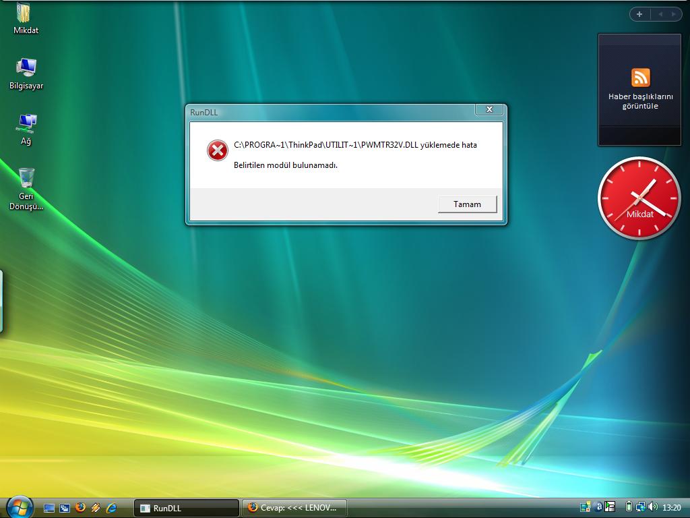The image size is (690, 518).
Task: Select the Bilgisayar desktop icon
Action: click(26, 74)
